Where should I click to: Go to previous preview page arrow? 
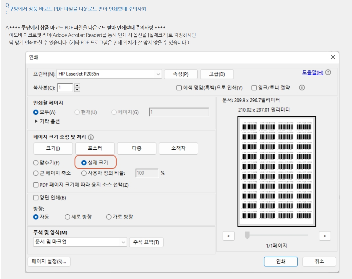tap(228, 236)
